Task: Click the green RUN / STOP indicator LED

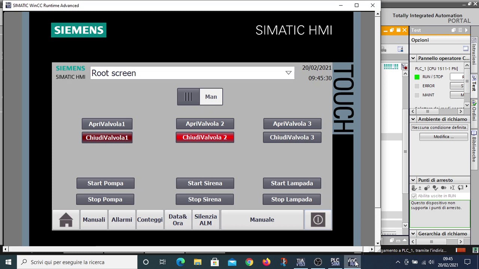Action: coord(417,77)
